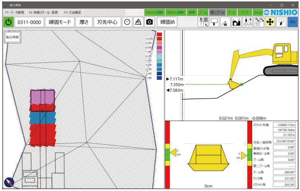Toggle the GNSS1 status indicator
The height and width of the screenshot is (191, 300).
pos(155,13)
